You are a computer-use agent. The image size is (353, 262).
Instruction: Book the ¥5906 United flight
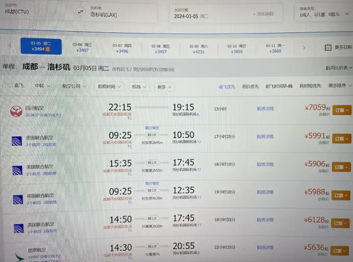[341, 167]
